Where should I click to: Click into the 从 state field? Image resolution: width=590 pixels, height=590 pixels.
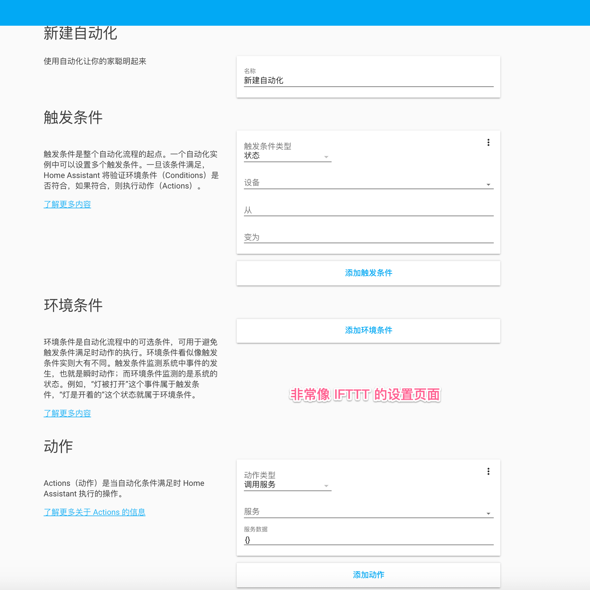[368, 210]
